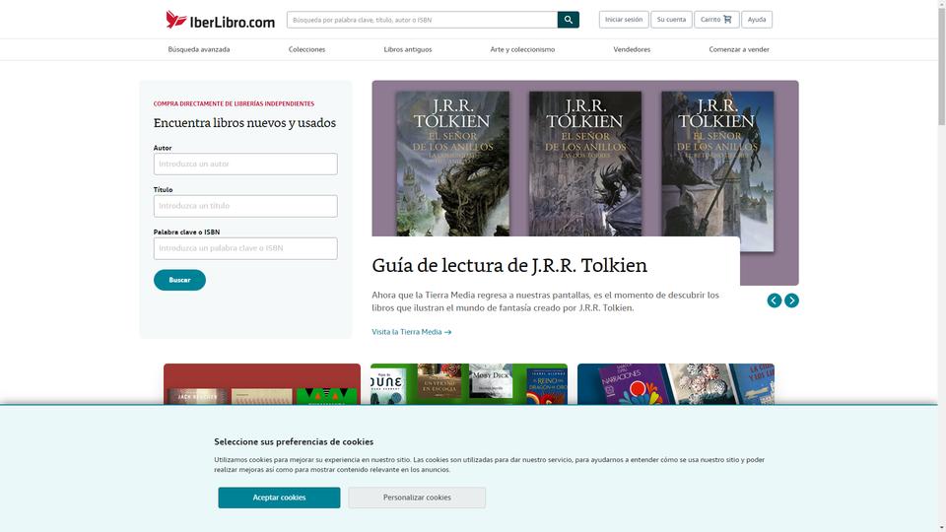Click Guía de lectura de J.R.R. Tolkien heading
Screen dimensions: 946x532
(509, 265)
